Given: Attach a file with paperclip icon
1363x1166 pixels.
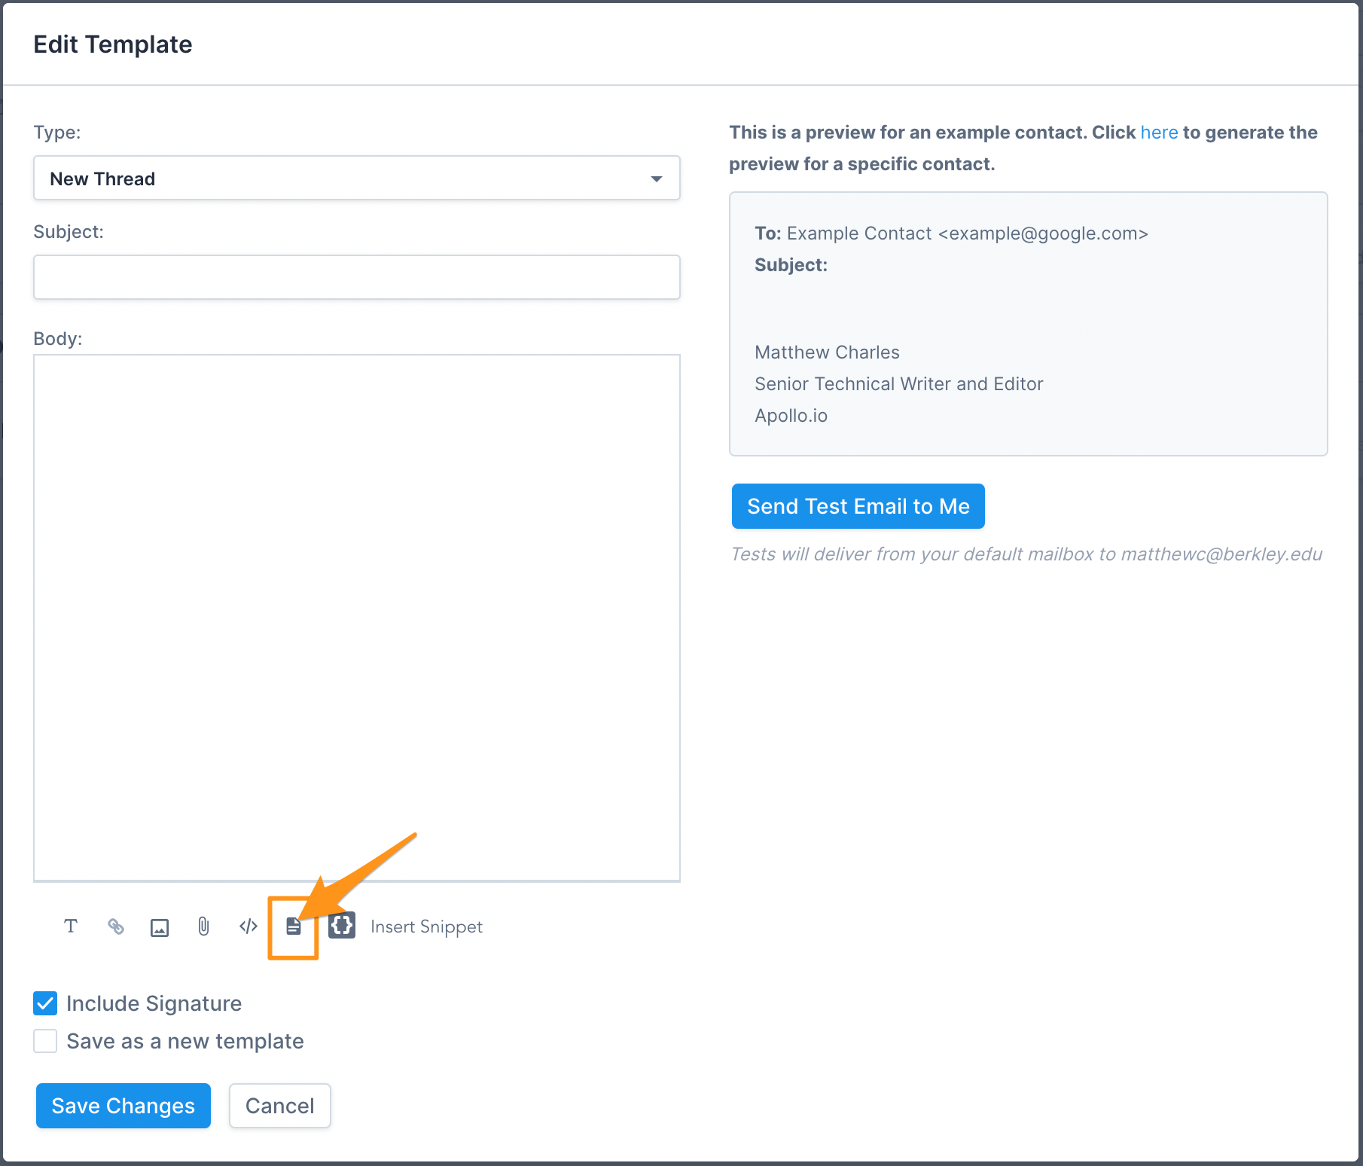Looking at the screenshot, I should [203, 926].
